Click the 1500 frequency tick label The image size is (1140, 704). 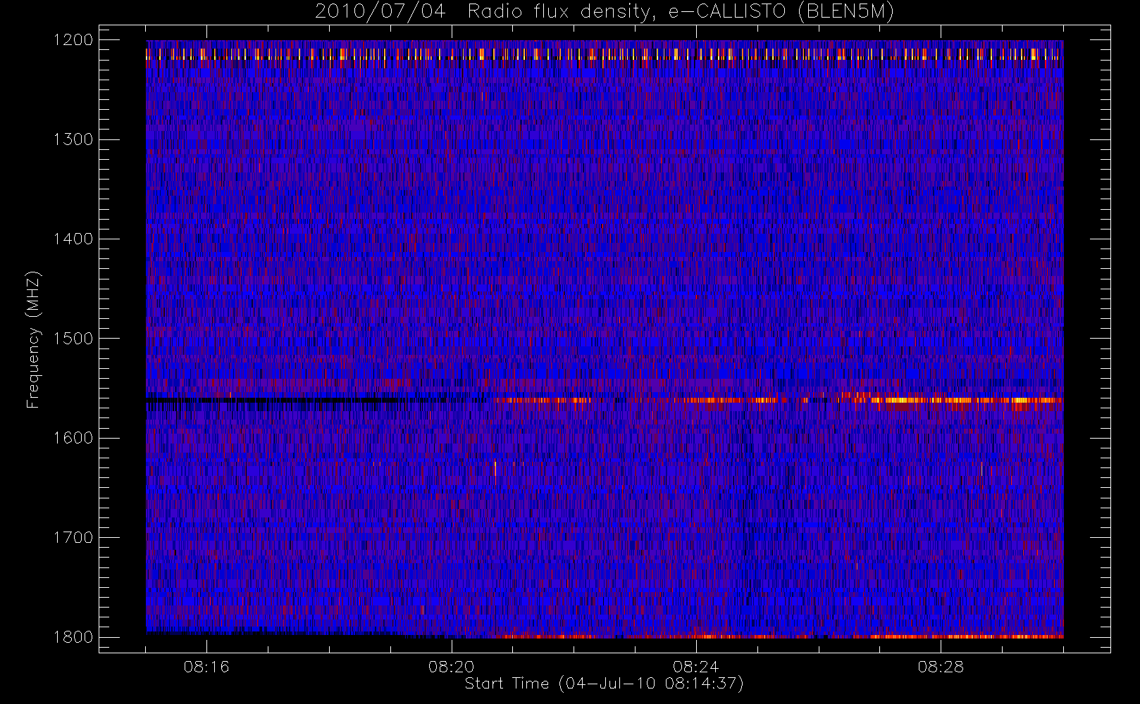[x=74, y=339]
